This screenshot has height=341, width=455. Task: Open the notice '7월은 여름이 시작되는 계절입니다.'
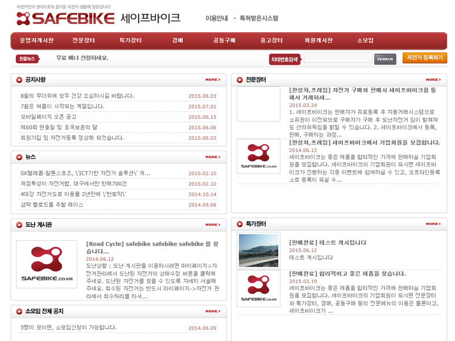(63, 106)
